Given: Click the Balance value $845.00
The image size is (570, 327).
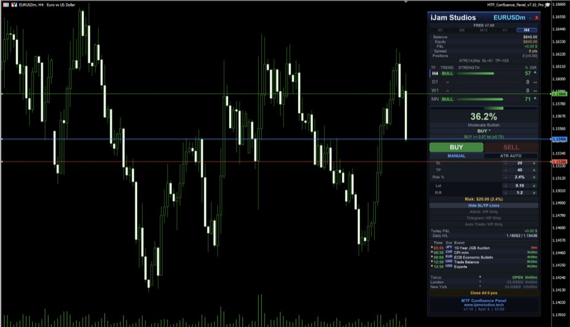Looking at the screenshot, I should [530, 37].
